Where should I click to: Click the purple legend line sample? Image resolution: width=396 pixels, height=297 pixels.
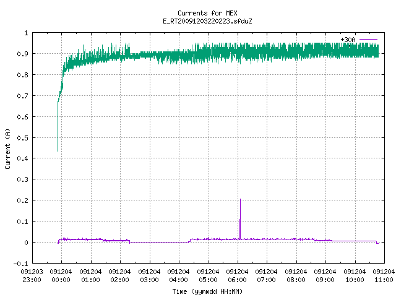[x=368, y=40]
